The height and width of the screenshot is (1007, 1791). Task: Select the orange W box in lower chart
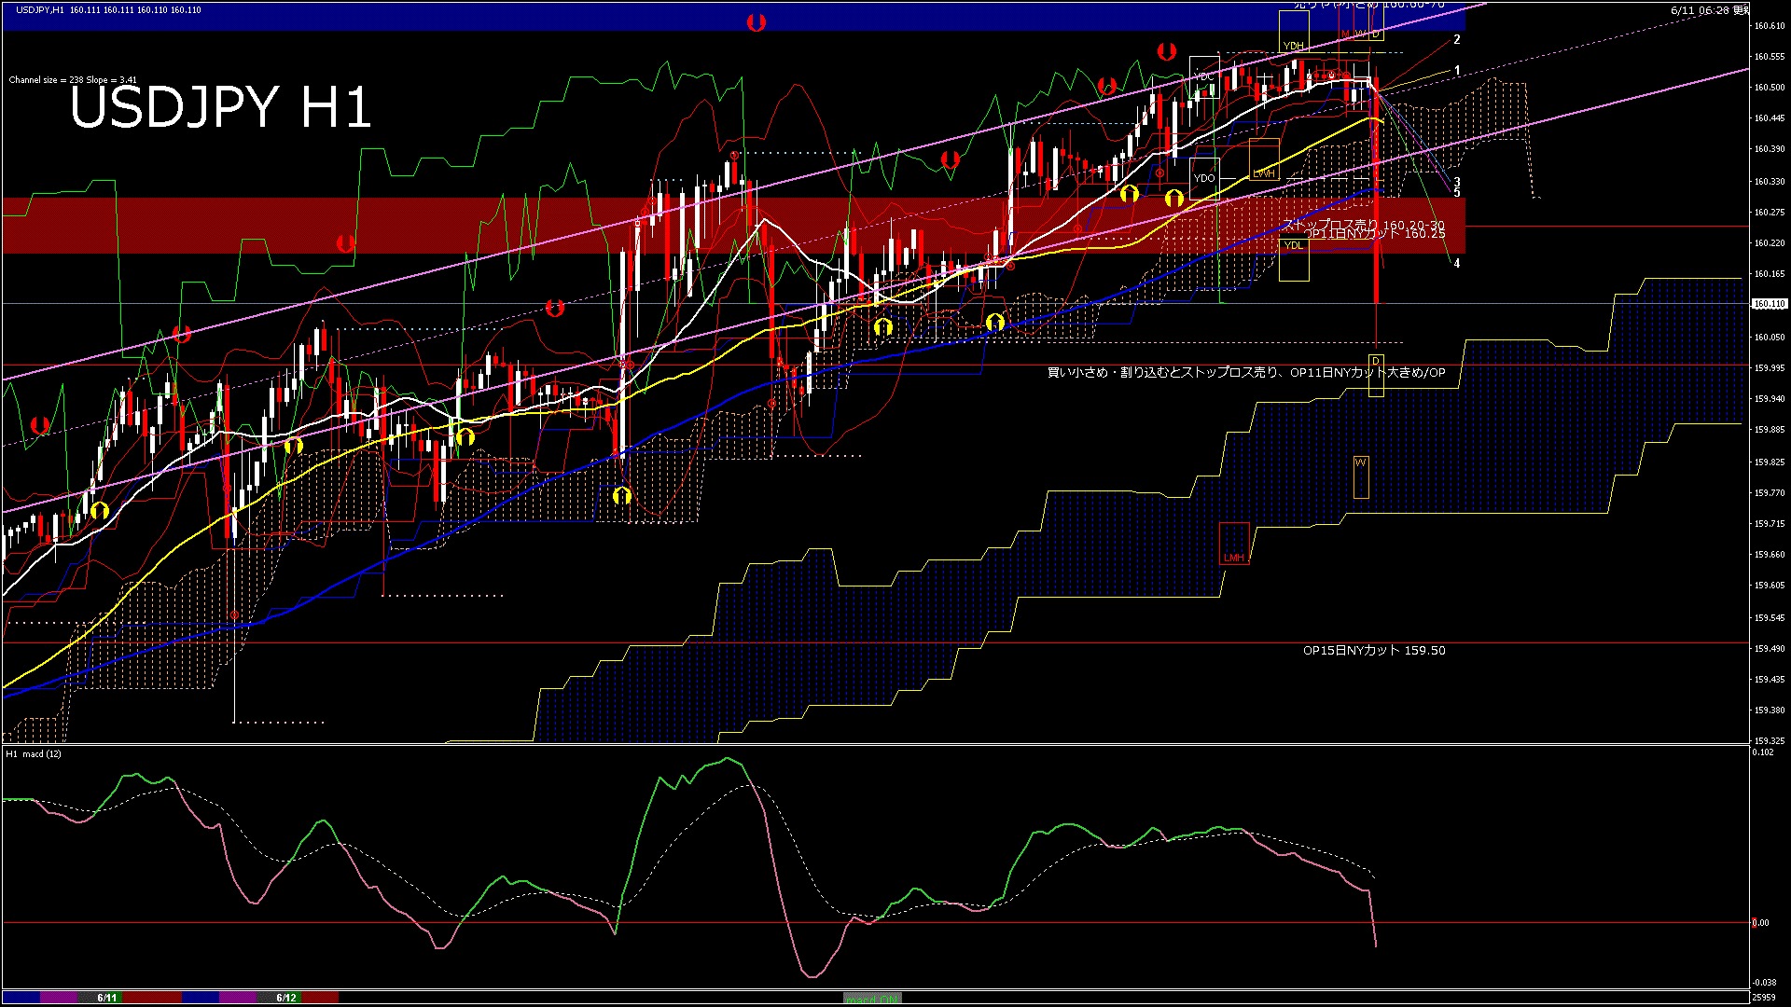tap(1361, 476)
